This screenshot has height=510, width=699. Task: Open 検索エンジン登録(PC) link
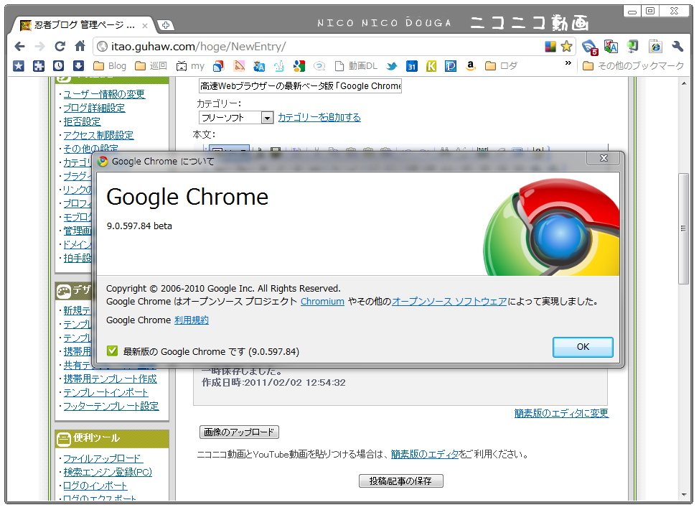coord(108,472)
